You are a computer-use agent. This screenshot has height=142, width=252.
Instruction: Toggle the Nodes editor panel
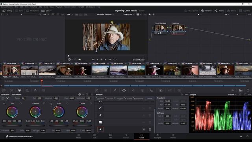(x=219, y=11)
